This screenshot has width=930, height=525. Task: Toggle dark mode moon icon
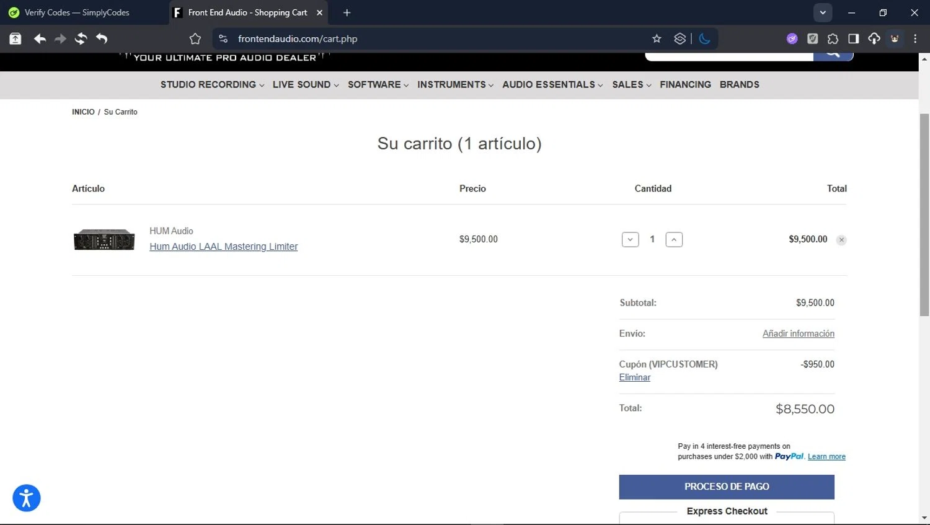(705, 38)
